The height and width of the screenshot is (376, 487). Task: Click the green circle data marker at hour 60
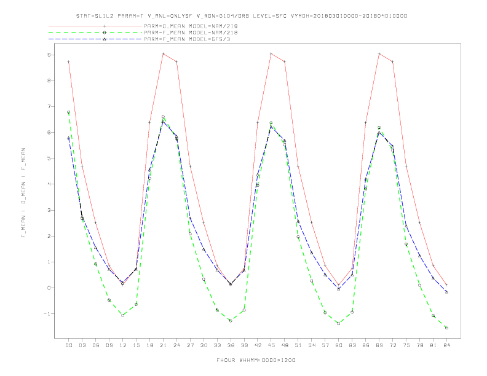[x=339, y=324]
